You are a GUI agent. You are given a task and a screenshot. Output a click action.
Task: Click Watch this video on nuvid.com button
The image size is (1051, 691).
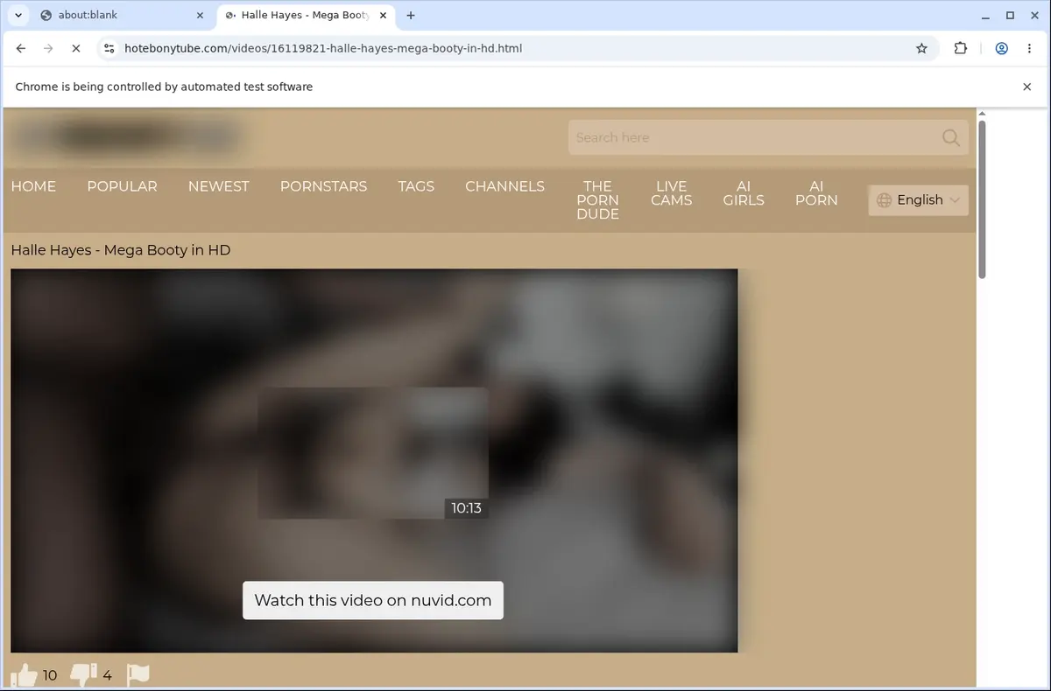point(373,600)
